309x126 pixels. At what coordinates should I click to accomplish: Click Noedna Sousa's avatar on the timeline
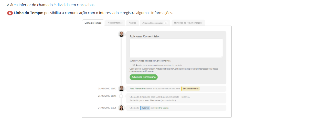pos(121,108)
